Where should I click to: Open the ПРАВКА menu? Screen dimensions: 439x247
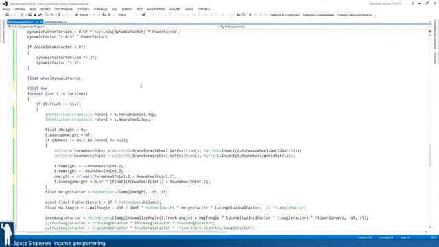pyautogui.click(x=20, y=9)
